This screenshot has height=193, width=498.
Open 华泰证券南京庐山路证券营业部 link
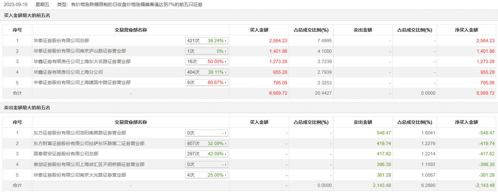(80, 51)
